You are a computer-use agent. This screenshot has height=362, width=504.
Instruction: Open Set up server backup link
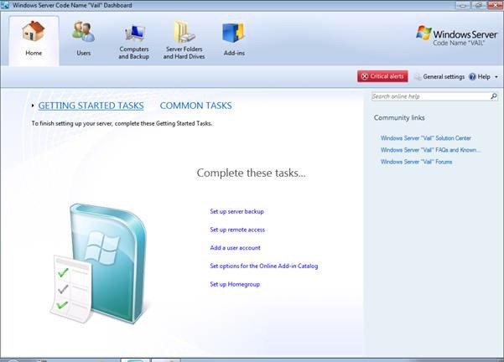236,211
